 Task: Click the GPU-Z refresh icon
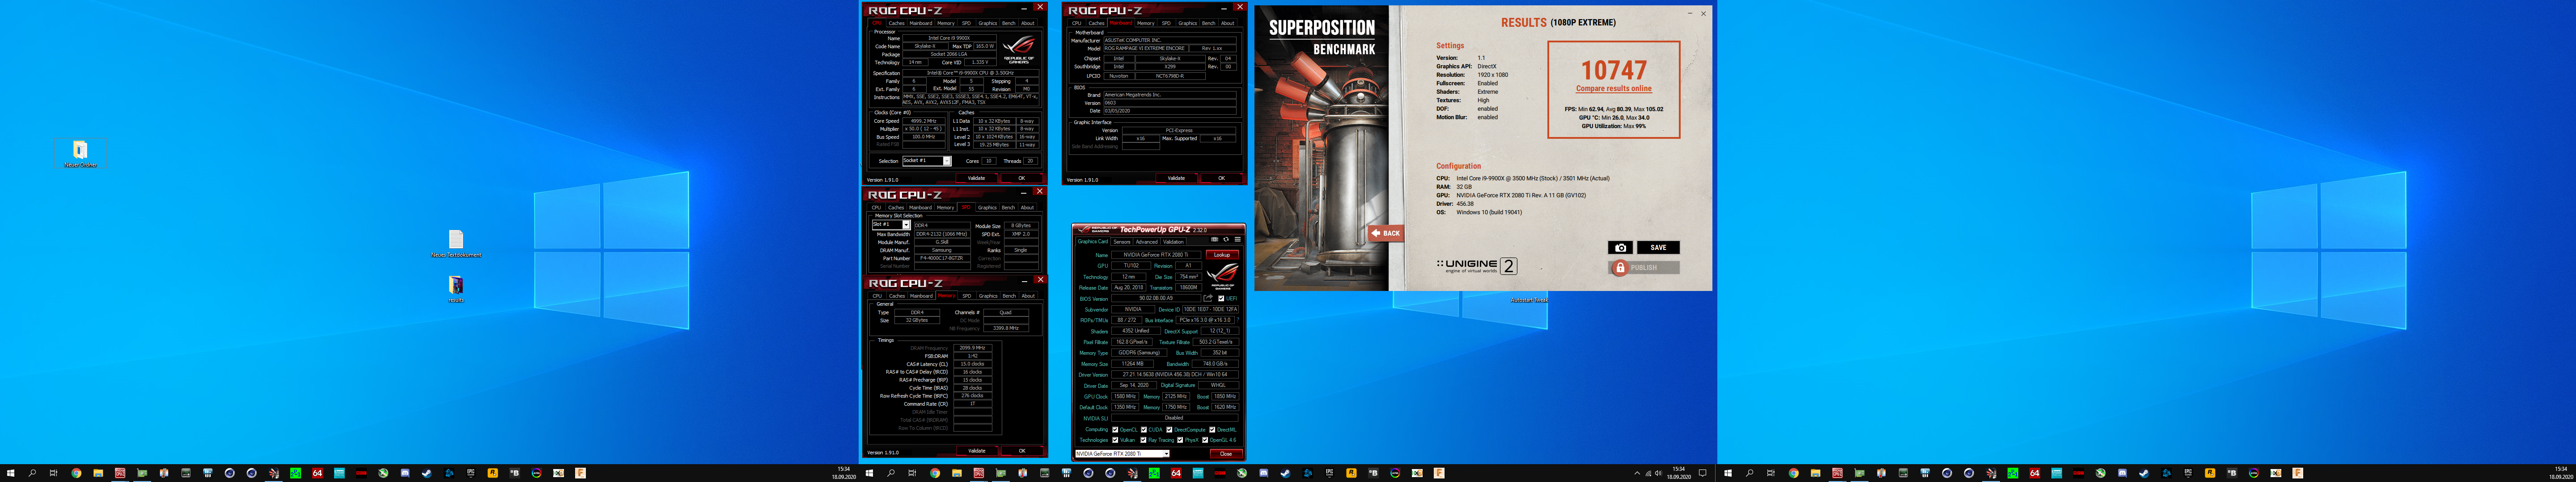[x=1226, y=240]
